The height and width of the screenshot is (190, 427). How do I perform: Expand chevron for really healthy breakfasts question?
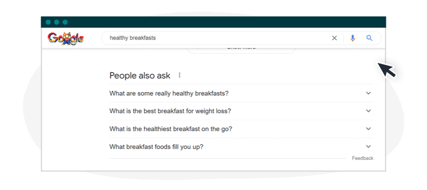click(x=369, y=93)
